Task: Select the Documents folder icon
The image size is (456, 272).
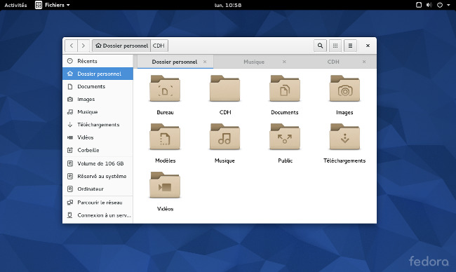Action: click(x=285, y=88)
